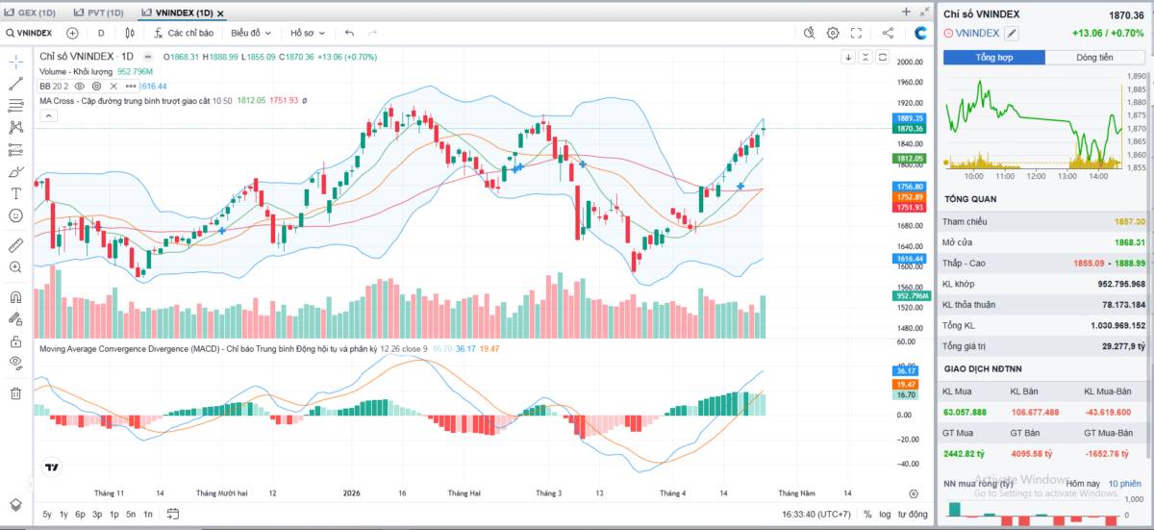Set time range to 1y
This screenshot has height=530, width=1154.
click(63, 515)
